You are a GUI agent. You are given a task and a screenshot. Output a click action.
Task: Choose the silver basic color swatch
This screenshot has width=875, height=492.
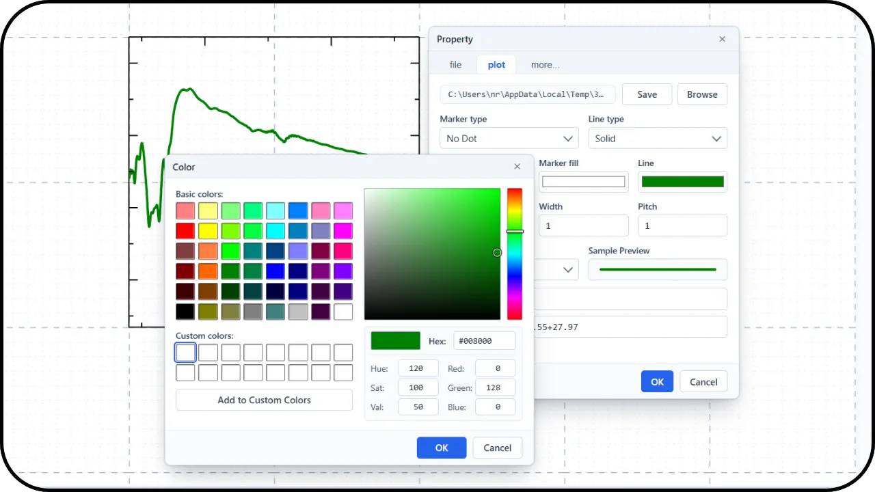tap(298, 312)
